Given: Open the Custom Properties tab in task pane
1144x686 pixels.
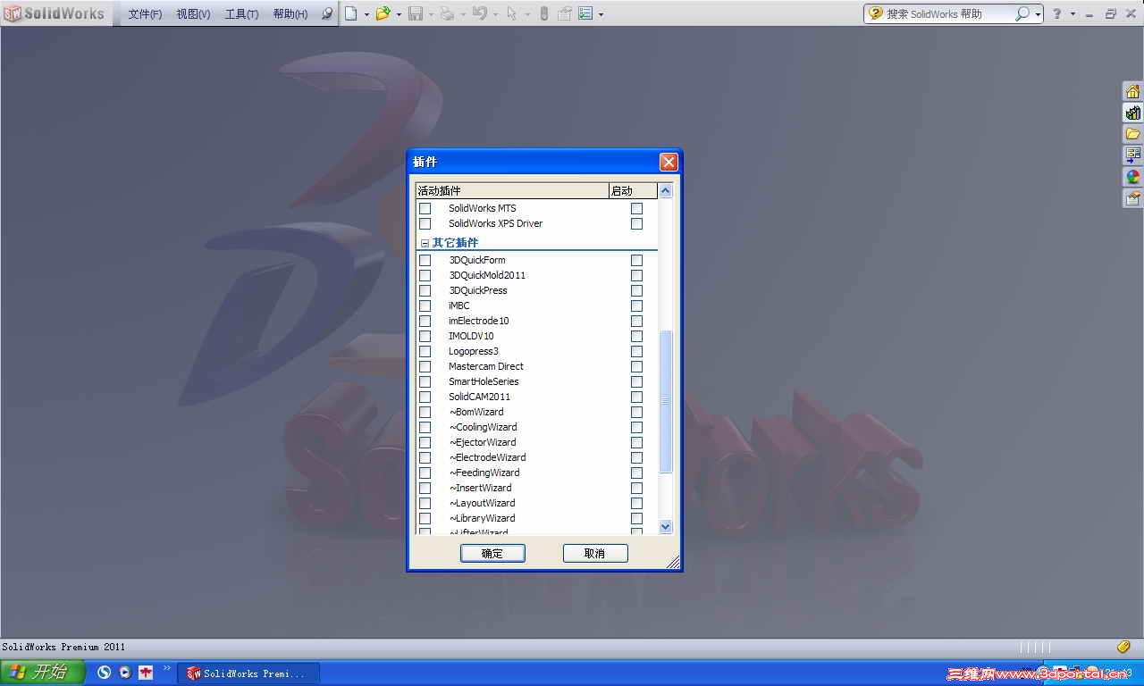Looking at the screenshot, I should pos(1133,198).
